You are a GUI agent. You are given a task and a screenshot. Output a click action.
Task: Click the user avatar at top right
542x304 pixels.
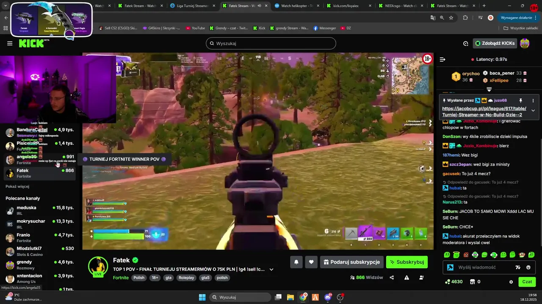coord(525,43)
